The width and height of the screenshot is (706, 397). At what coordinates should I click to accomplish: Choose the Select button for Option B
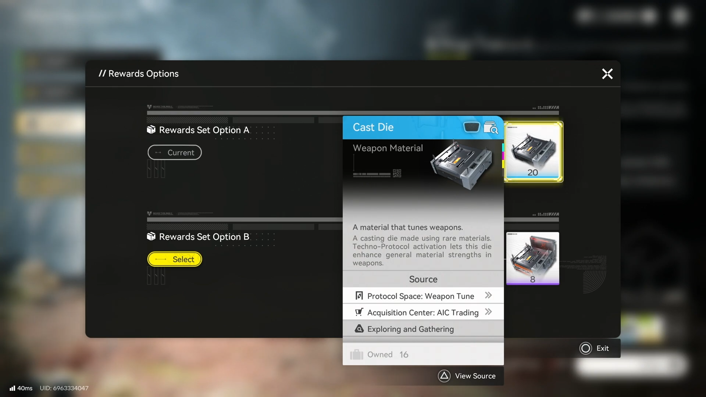(x=175, y=259)
